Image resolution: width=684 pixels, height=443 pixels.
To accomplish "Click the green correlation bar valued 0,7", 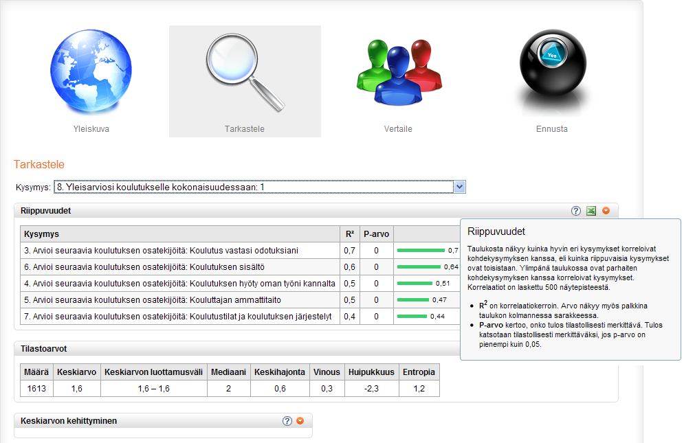I will 421,250.
